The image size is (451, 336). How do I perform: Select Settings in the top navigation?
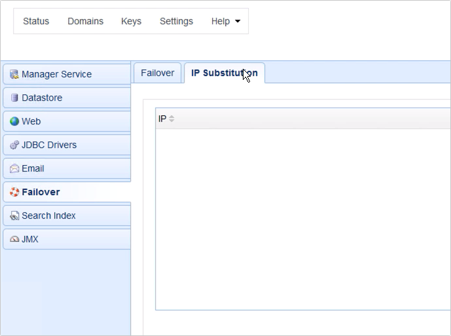coord(176,22)
